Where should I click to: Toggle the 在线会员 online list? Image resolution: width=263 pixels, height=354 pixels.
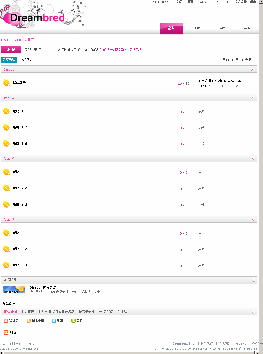pyautogui.click(x=254, y=312)
